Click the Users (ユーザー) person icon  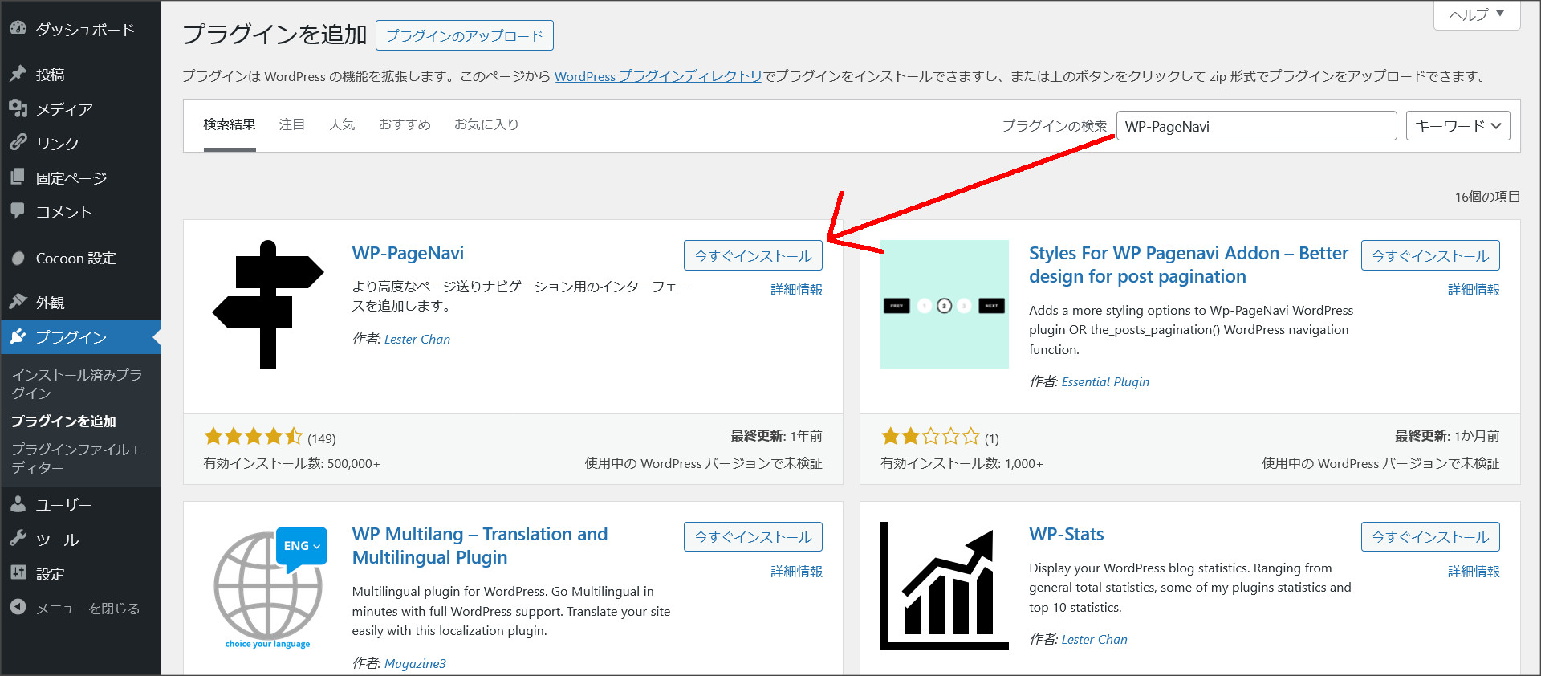pyautogui.click(x=18, y=504)
